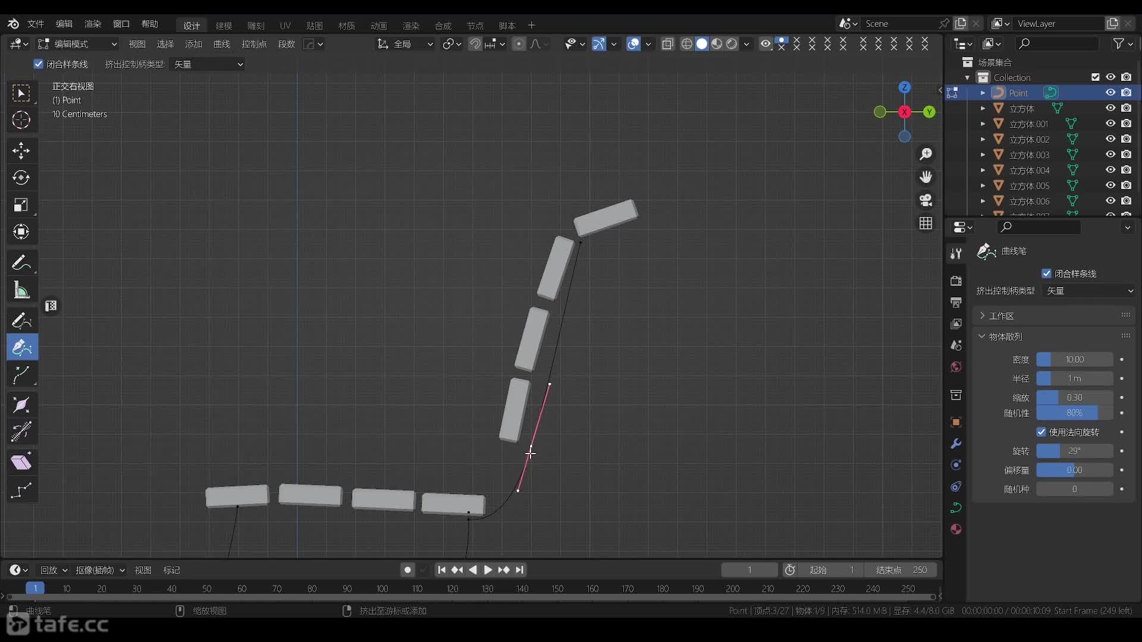This screenshot has height=642, width=1142.
Task: Hide 立方体.001 in viewport
Action: 1110,124
